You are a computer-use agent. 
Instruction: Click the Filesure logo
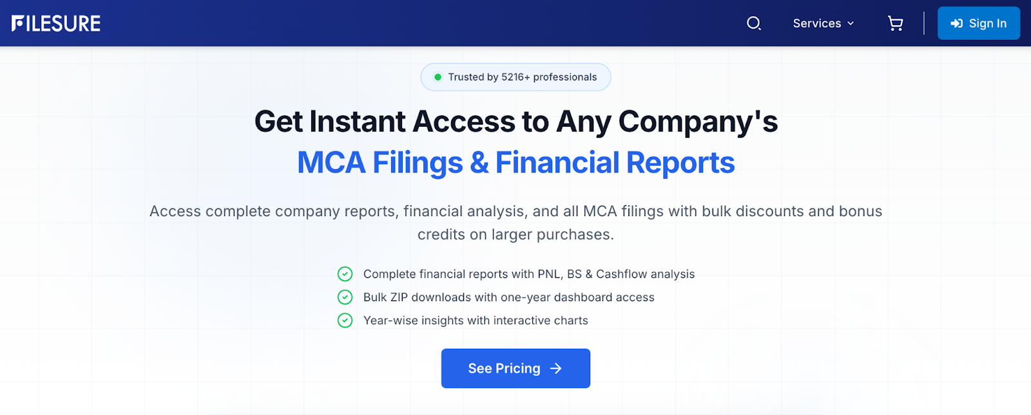[x=56, y=24]
